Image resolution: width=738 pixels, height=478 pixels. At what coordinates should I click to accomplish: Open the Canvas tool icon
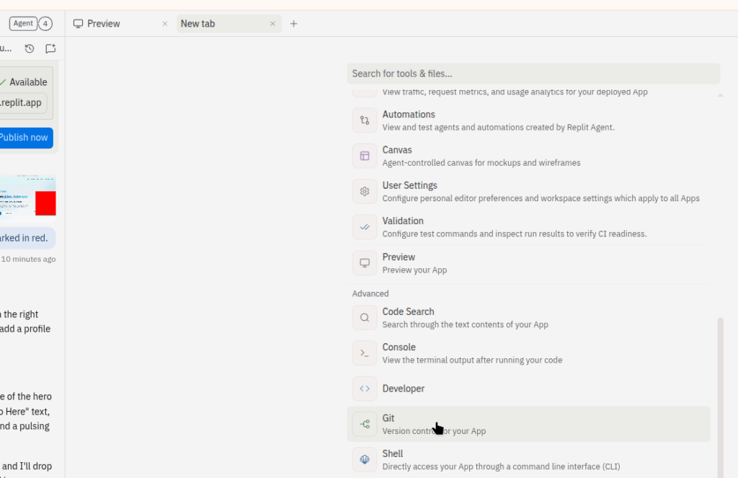tap(365, 156)
